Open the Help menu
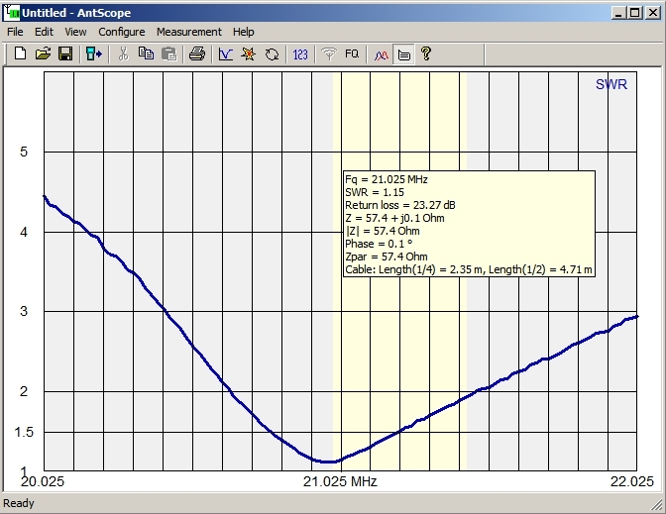Image resolution: width=666 pixels, height=514 pixels. coord(244,32)
